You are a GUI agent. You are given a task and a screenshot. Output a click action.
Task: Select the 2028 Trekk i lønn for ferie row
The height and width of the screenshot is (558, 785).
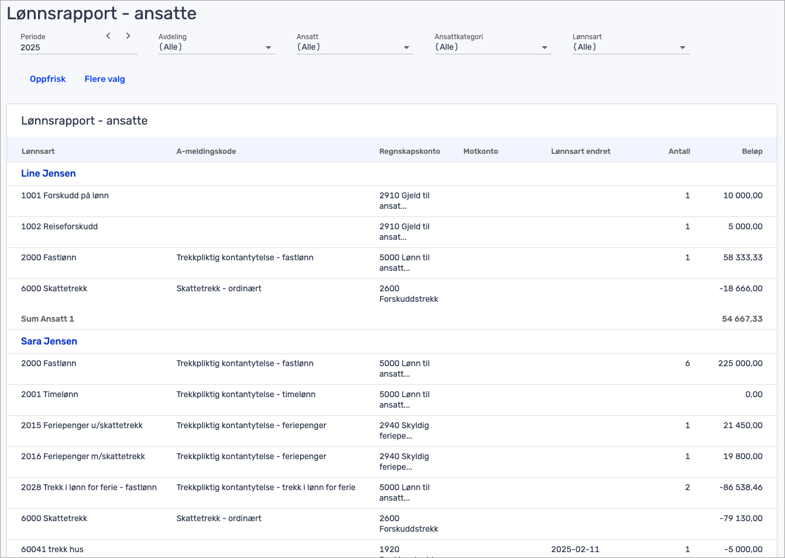click(89, 487)
